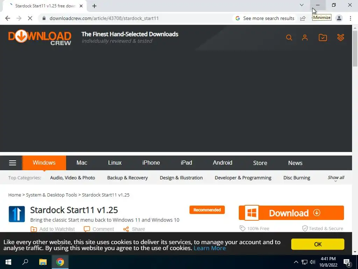This screenshot has width=358, height=269.
Task: Open File Explorer from taskbar
Action: pyautogui.click(x=43, y=262)
